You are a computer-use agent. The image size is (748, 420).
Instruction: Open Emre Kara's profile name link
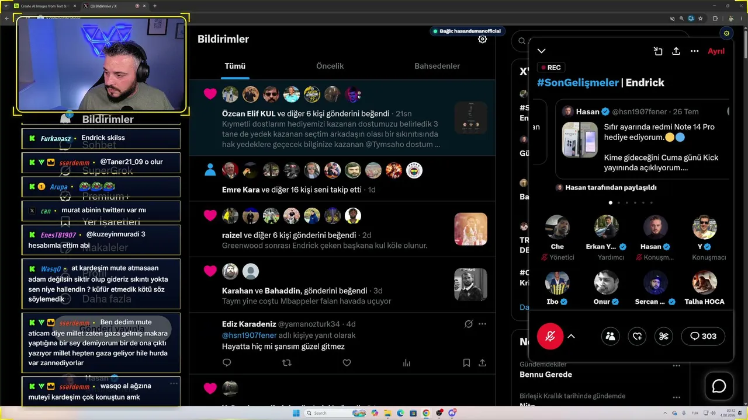(x=241, y=190)
